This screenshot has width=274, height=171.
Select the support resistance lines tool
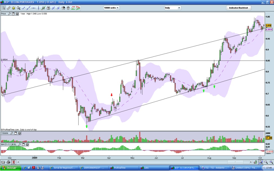pos(73,8)
